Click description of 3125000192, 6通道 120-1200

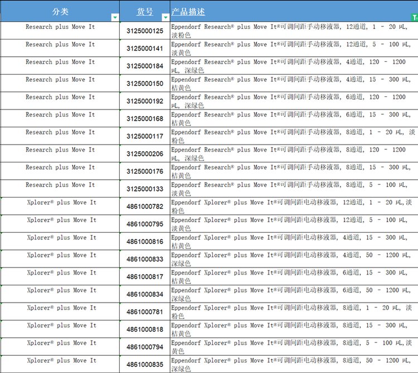(x=294, y=101)
